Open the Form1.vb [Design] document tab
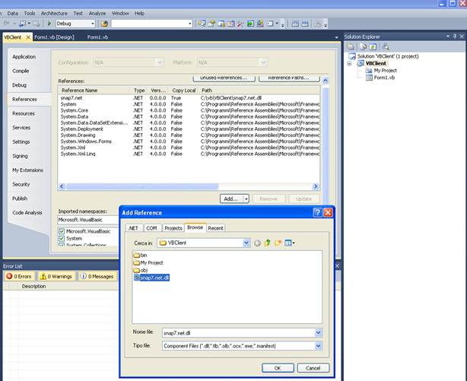Screen dimensions: 467x381 [54, 37]
